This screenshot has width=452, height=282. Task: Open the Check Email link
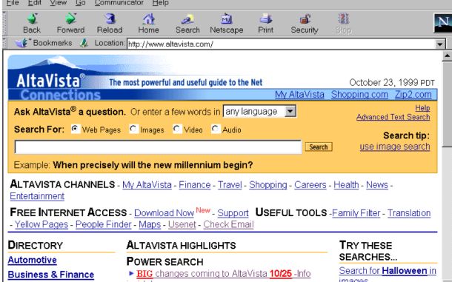click(x=229, y=224)
